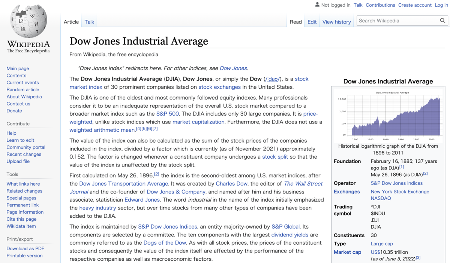The image size is (450, 263).
Task: Click the Upload file link
Action: pyautogui.click(x=18, y=162)
